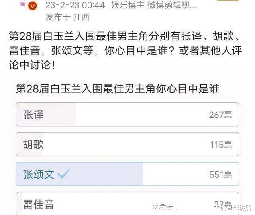255x215 pixels.
Task: Click the 267票 vote count
Action: pyautogui.click(x=220, y=115)
